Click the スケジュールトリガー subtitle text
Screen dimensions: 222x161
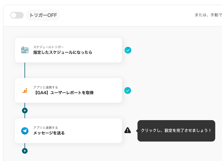tap(48, 47)
